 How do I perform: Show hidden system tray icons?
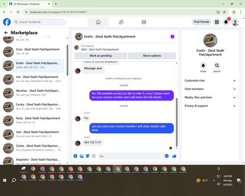(214, 180)
